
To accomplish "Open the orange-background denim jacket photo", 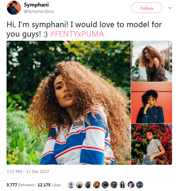I will [x=152, y=103].
